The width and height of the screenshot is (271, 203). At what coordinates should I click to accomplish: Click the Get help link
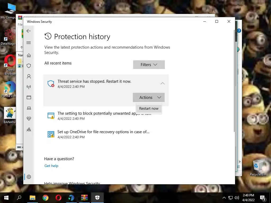(x=51, y=166)
